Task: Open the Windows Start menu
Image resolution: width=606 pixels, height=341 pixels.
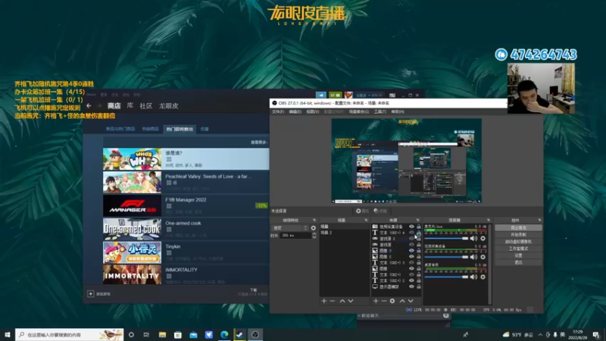Action: [x=8, y=334]
